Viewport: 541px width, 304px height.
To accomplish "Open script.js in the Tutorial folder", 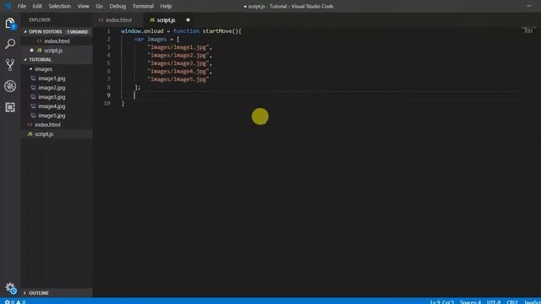I will (44, 133).
